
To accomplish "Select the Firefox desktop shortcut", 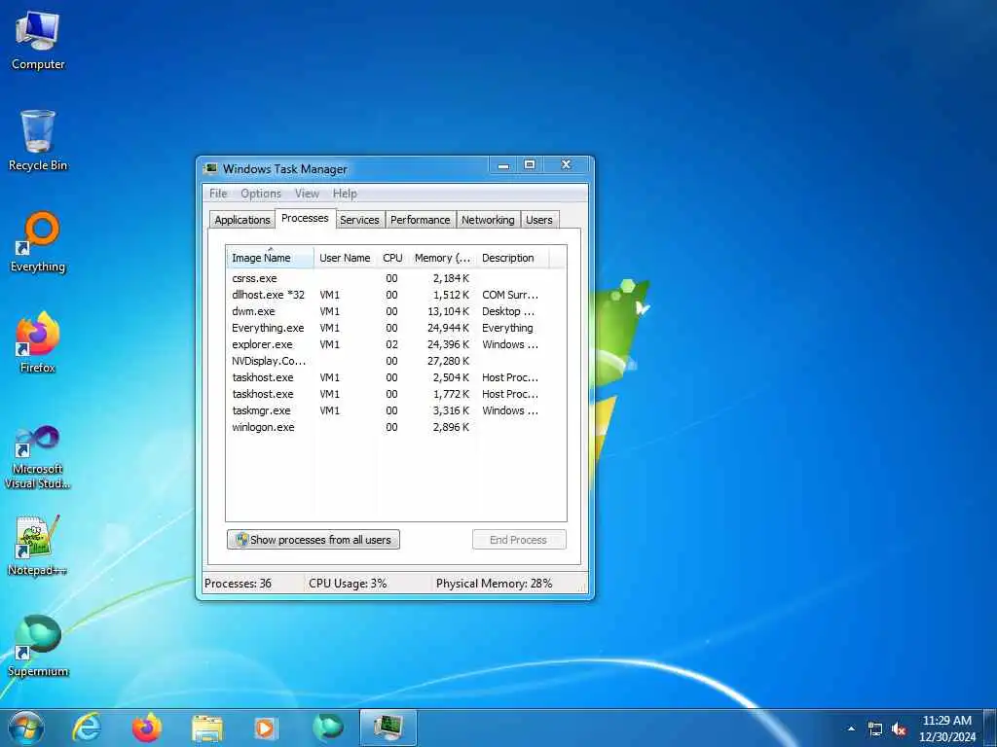I will 38,341.
